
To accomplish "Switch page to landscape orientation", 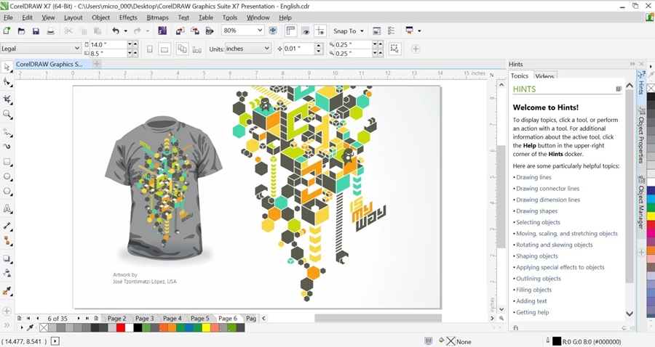I will point(165,49).
